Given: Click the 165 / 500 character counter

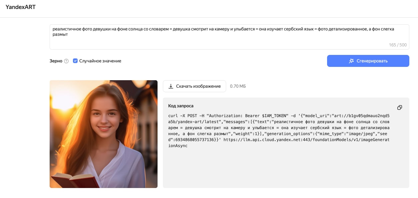Looking at the screenshot, I should (x=397, y=45).
